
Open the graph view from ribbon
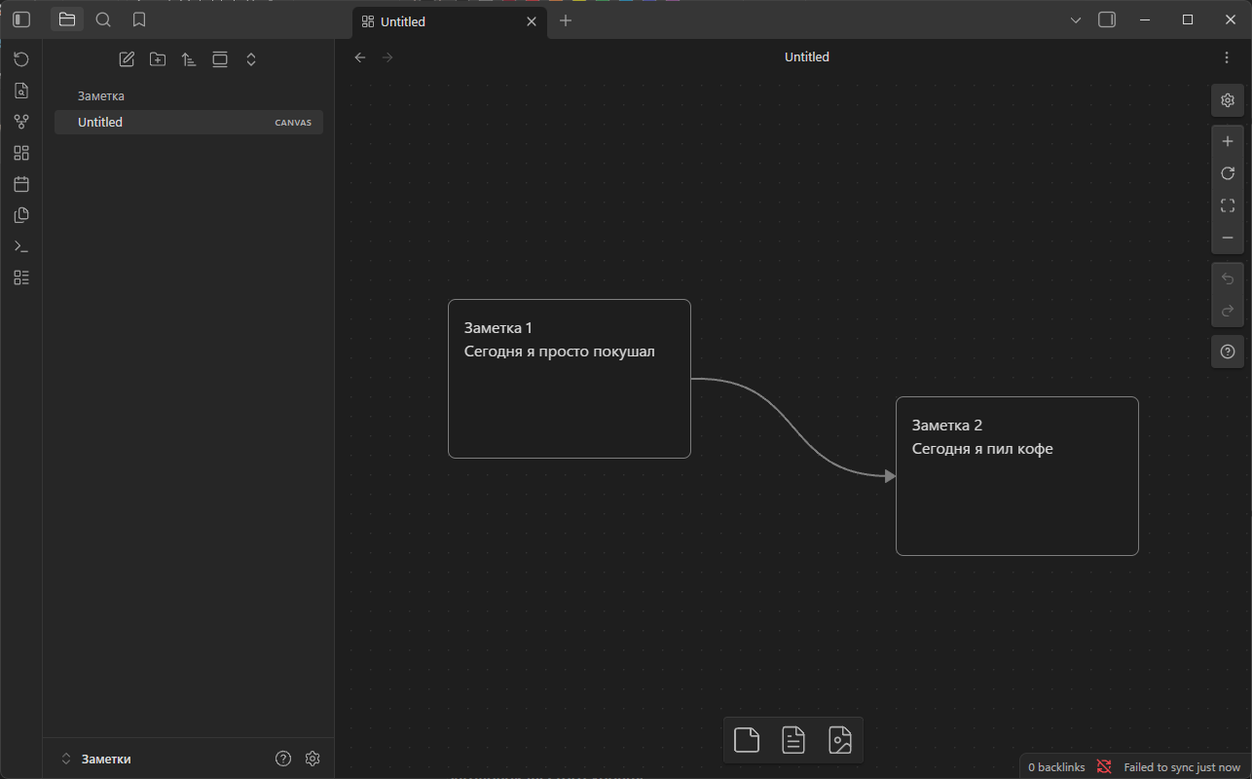tap(21, 122)
